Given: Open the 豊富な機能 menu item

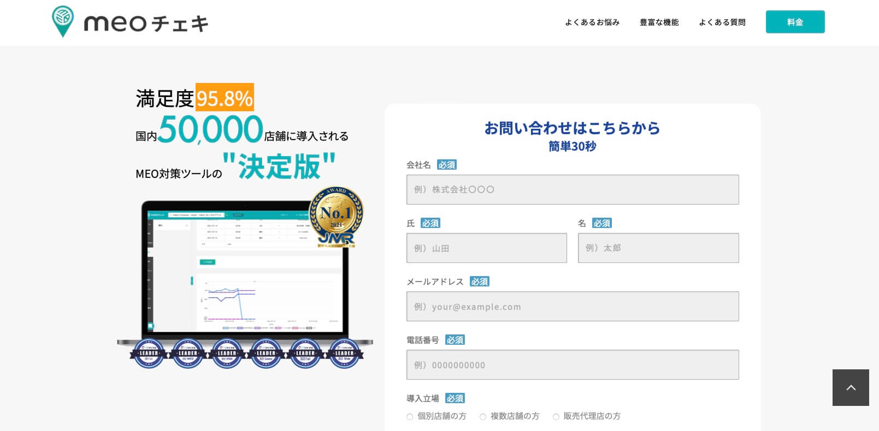Looking at the screenshot, I should click(659, 22).
